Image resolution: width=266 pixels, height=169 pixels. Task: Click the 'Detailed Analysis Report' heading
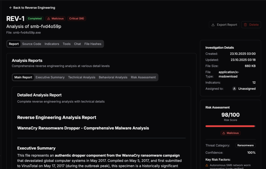39,95
